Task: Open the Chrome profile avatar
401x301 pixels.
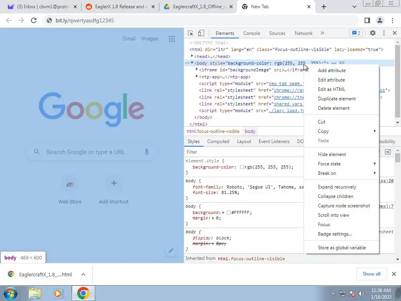Action: 380,20
